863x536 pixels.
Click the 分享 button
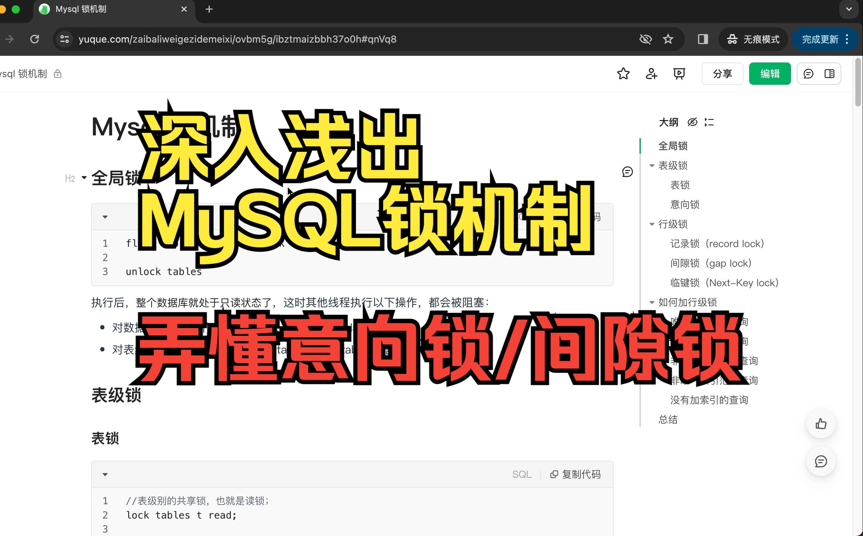[722, 74]
